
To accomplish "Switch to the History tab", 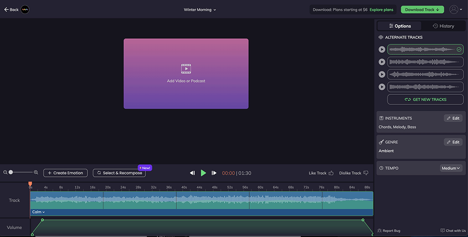I will pos(443,26).
